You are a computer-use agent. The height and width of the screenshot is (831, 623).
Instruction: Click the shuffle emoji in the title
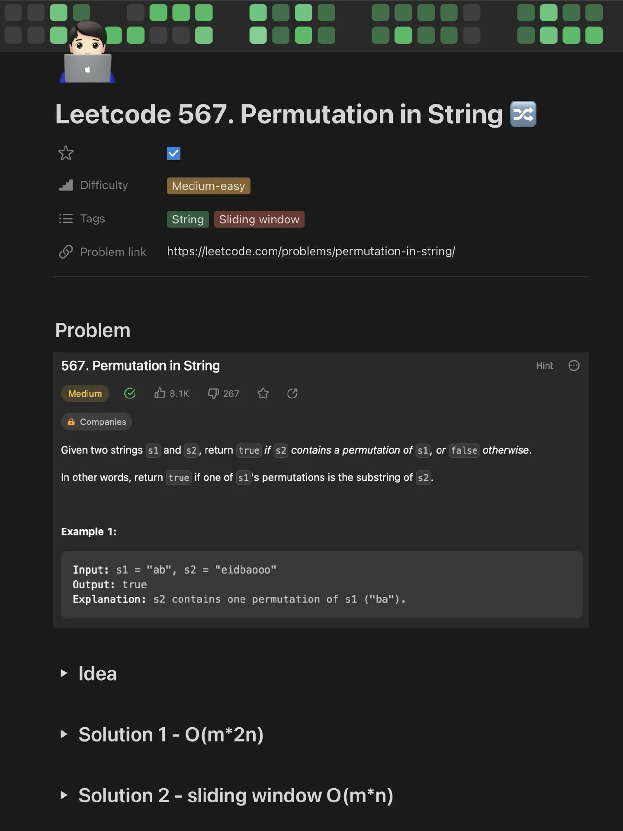(523, 114)
